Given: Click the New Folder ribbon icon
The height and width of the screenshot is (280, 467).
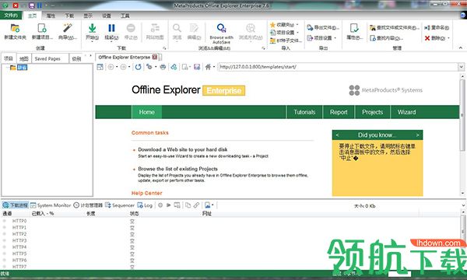Looking at the screenshot, I should (x=15, y=28).
